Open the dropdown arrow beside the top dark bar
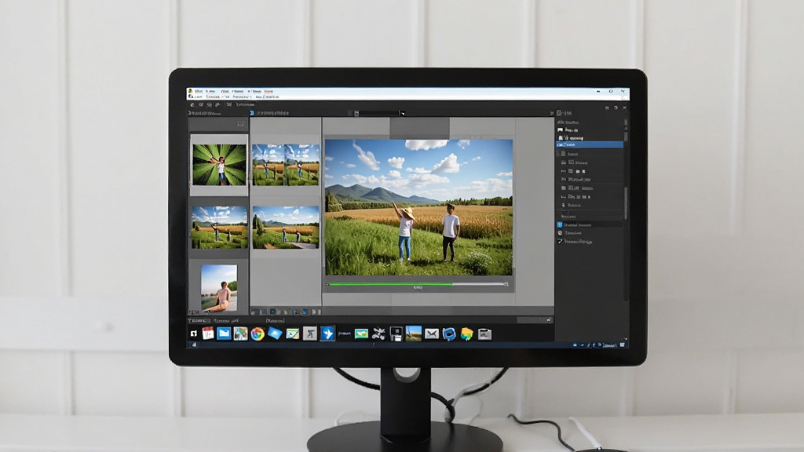 click(x=403, y=113)
